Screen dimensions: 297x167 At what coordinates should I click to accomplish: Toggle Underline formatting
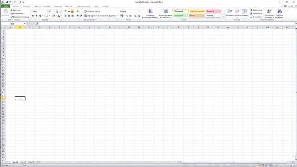click(x=40, y=16)
